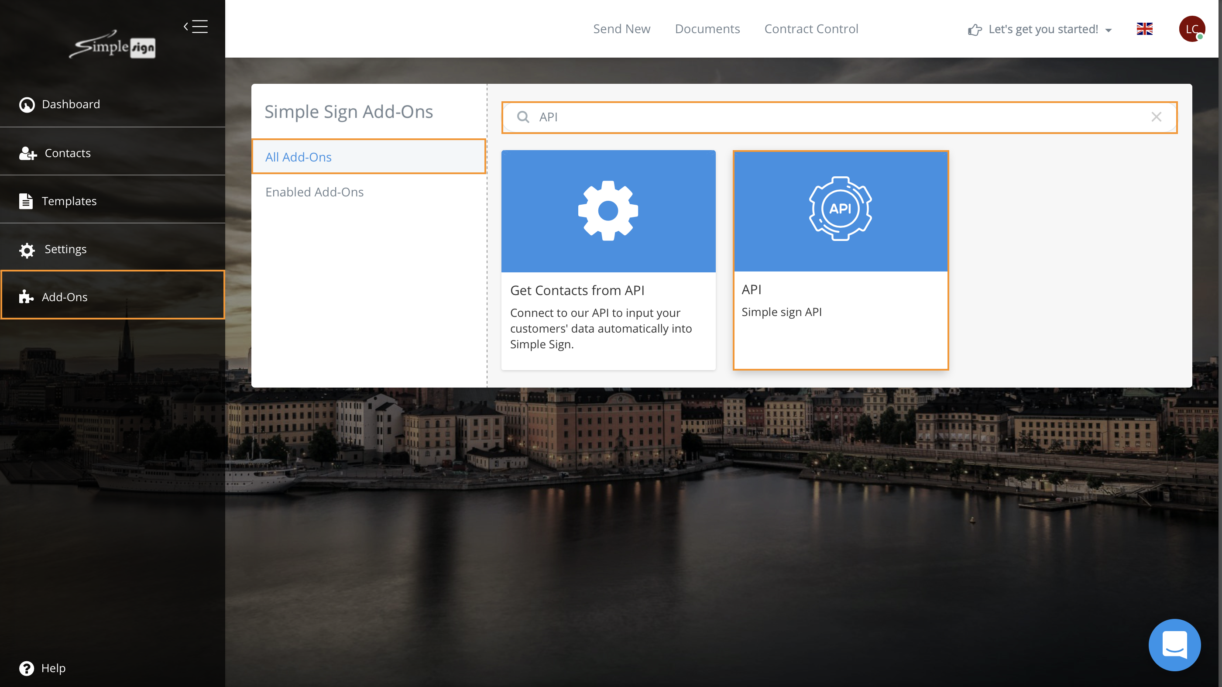1222x687 pixels.
Task: Open the Dashboard page
Action: click(x=113, y=104)
